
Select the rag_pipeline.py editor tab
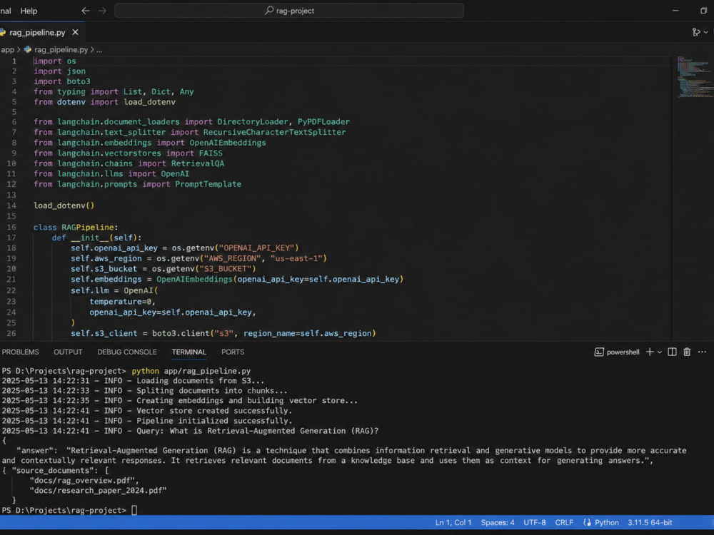pos(36,32)
